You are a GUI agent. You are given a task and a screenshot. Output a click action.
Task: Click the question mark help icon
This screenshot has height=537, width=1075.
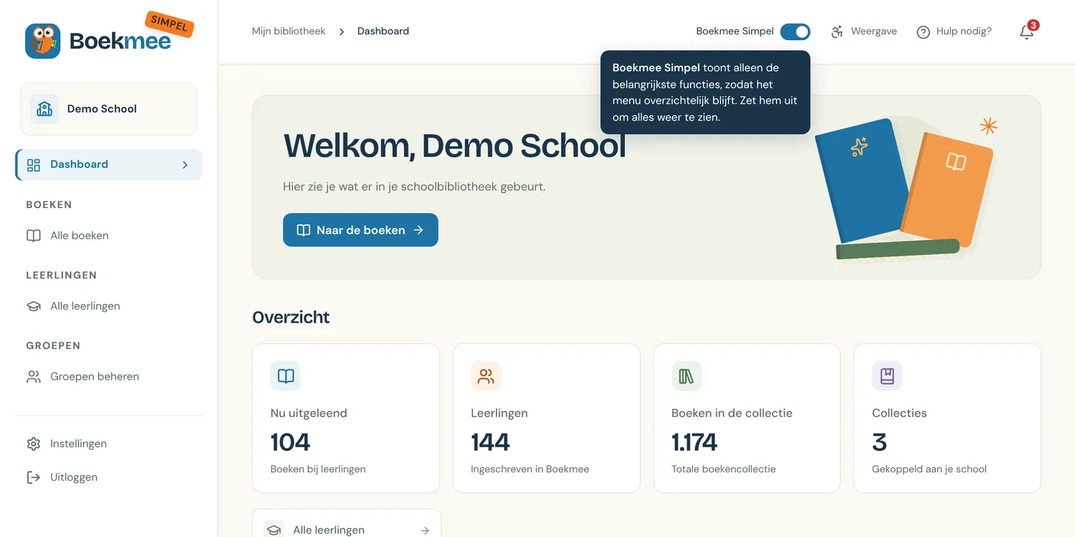pyautogui.click(x=923, y=32)
